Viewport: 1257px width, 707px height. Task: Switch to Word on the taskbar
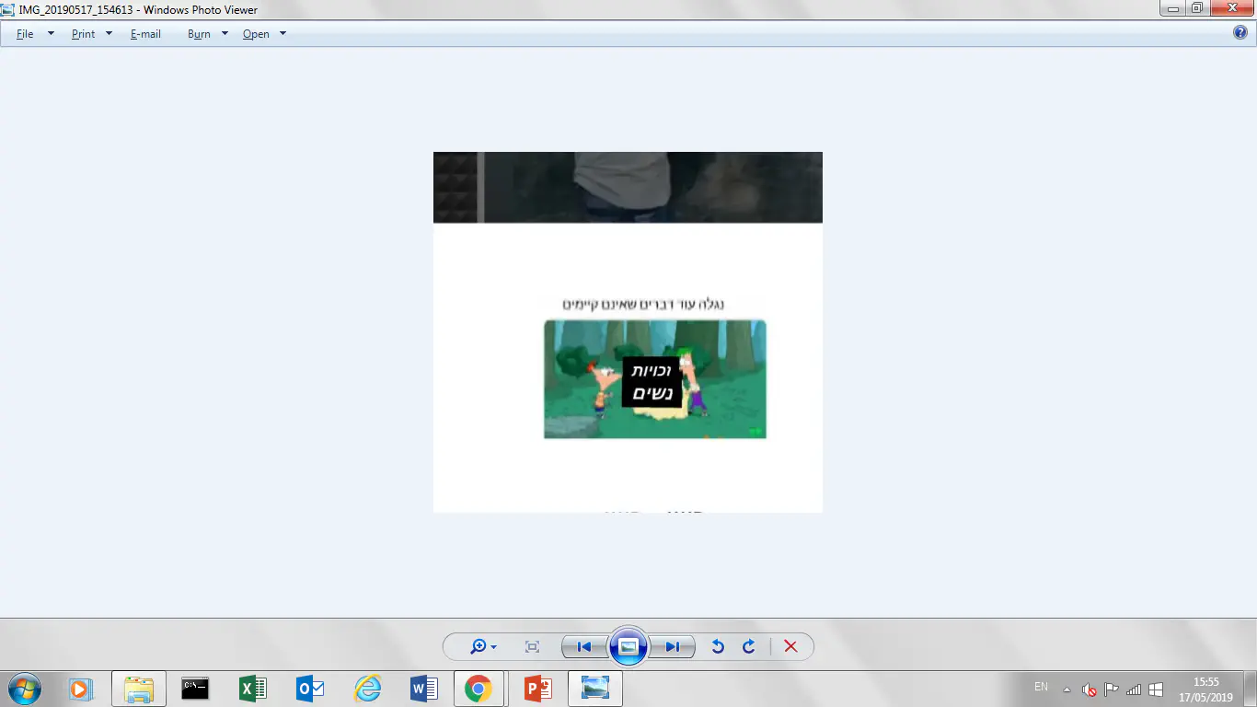[423, 689]
